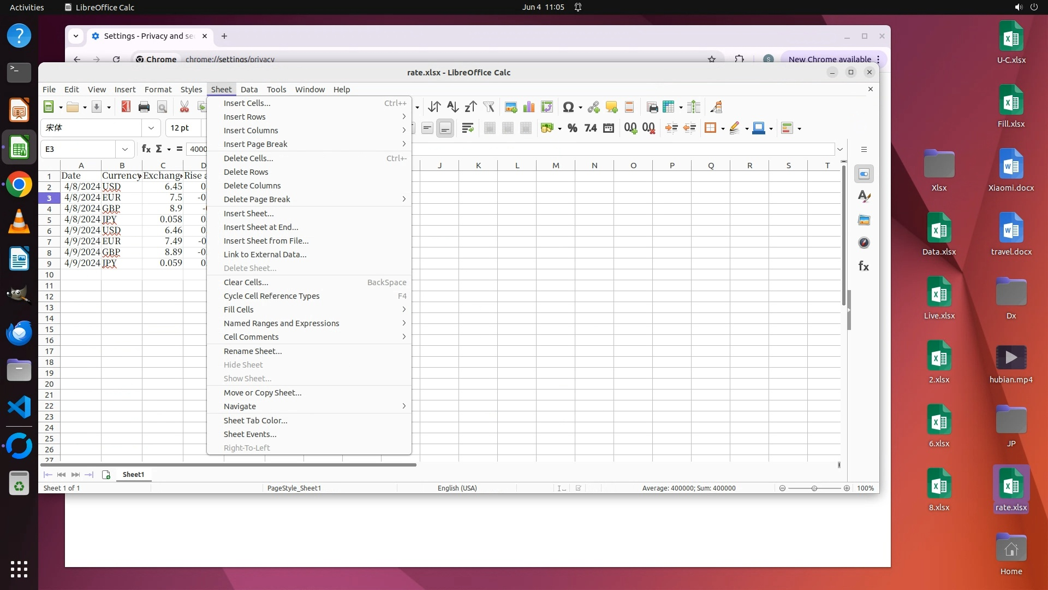Click the Add Decimal Place icon
Image resolution: width=1048 pixels, height=590 pixels.
coord(630,128)
